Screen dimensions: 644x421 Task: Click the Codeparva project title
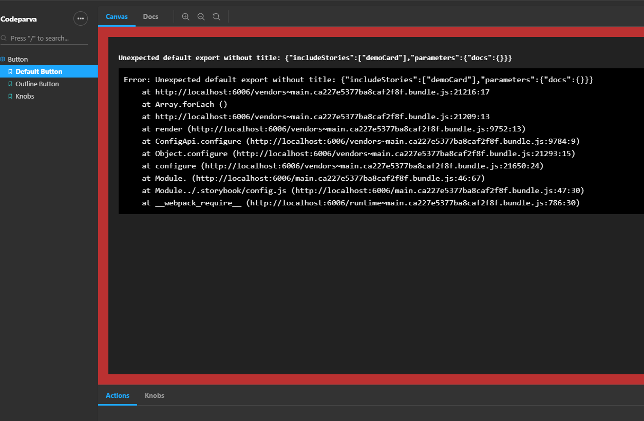[18, 18]
